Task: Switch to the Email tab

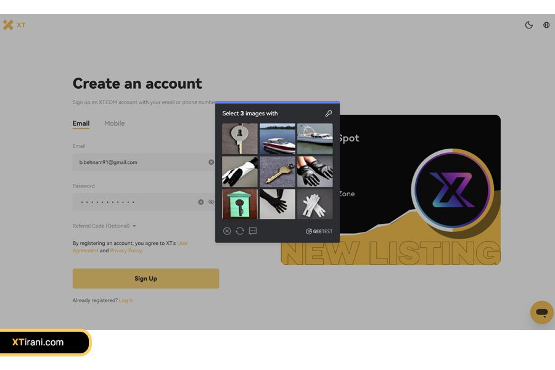Action: point(81,123)
